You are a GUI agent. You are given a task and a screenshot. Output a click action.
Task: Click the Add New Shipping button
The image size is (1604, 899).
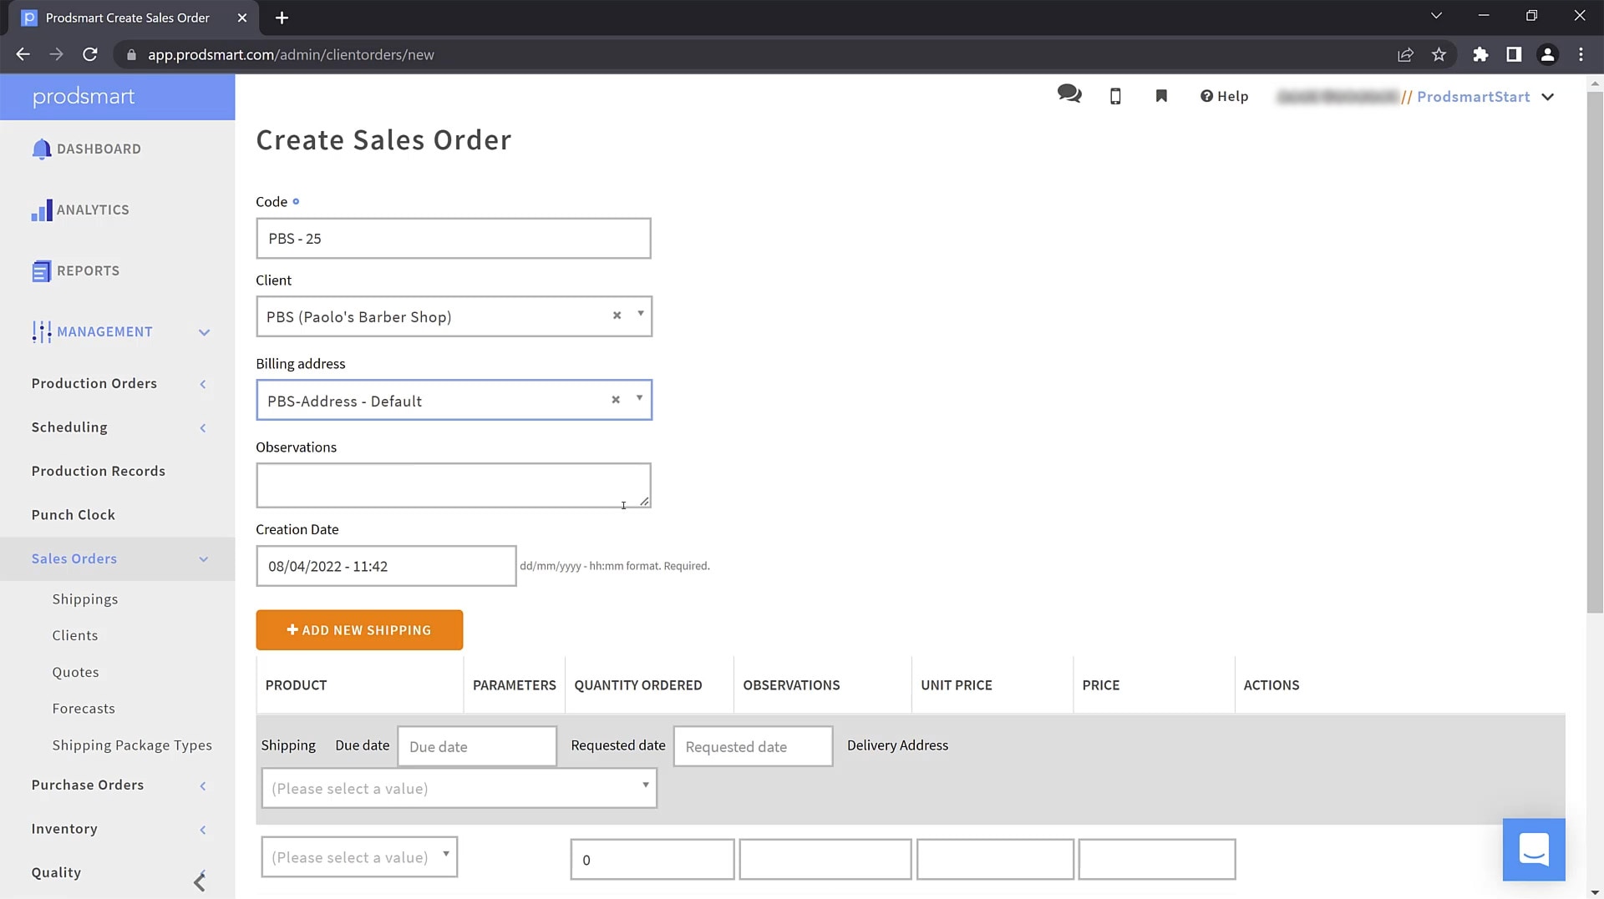(x=359, y=630)
